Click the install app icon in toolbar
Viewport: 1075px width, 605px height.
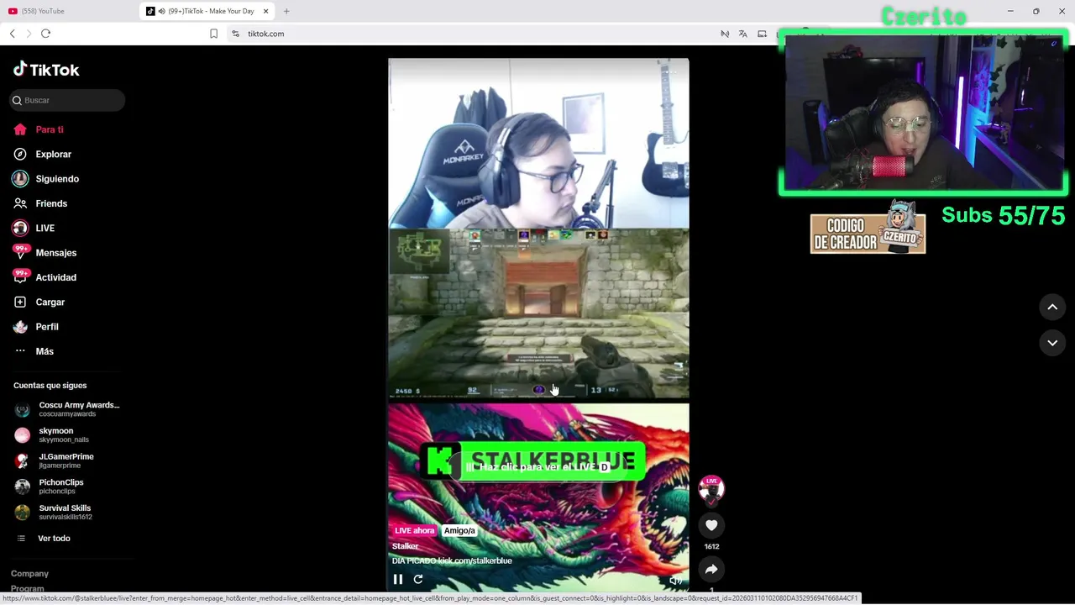[x=762, y=34]
